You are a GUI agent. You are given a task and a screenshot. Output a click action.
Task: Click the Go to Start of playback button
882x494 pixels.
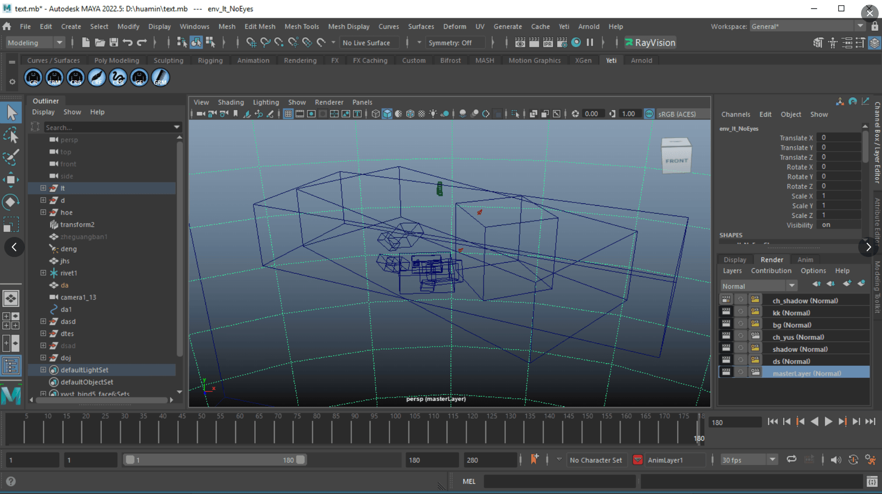[x=772, y=422]
